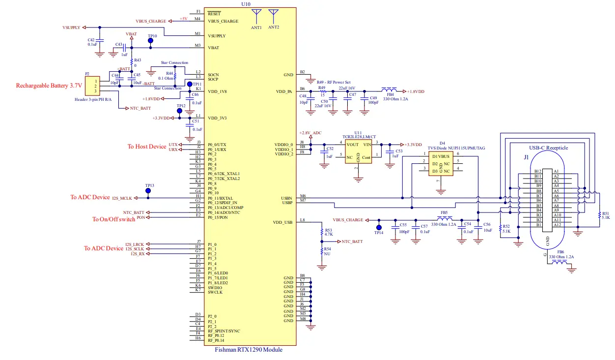The image size is (615, 360).
Task: Click the SWDIO pin name
Action: point(215,288)
